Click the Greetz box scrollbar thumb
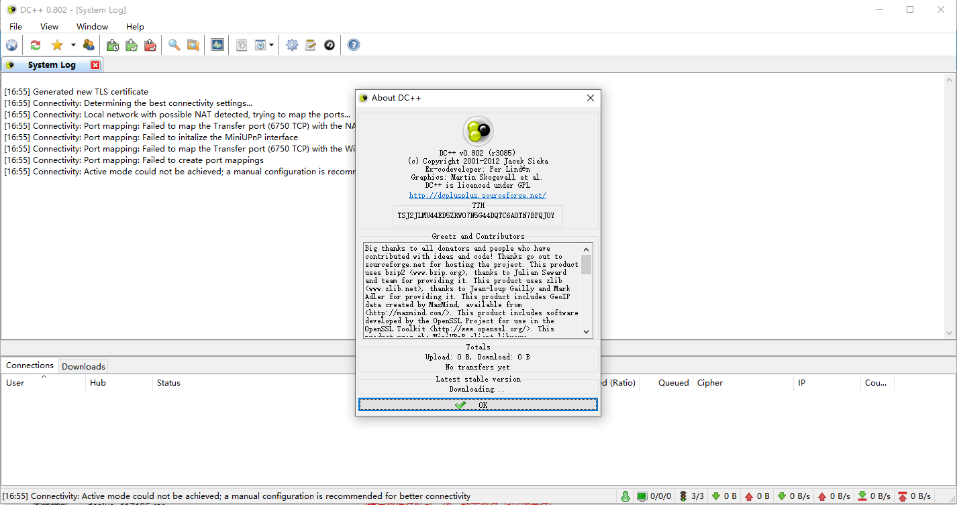 pos(587,265)
